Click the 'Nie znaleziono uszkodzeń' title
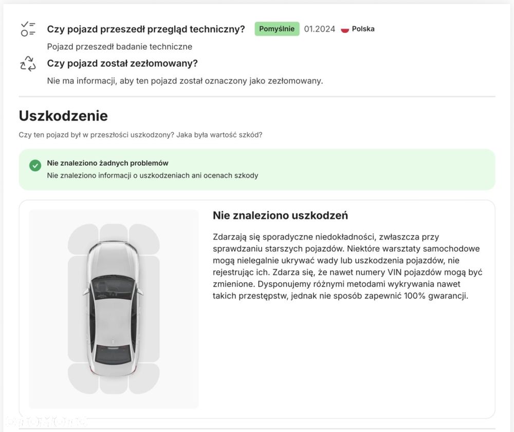This screenshot has height=432, width=514. [x=280, y=215]
